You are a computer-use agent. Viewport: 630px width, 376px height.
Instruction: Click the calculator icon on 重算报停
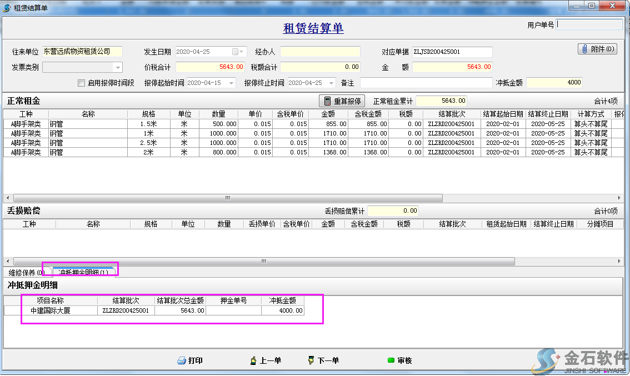coord(327,101)
